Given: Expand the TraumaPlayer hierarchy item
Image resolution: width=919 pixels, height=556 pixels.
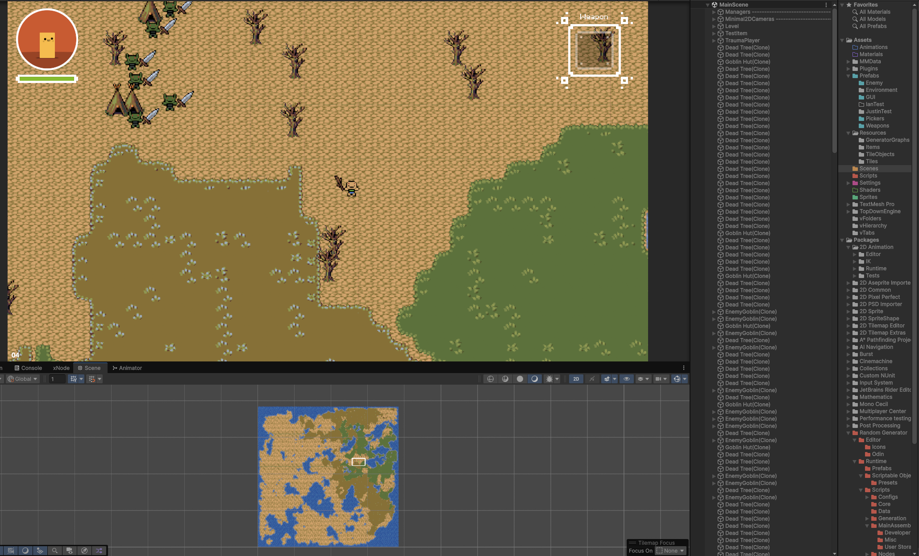Looking at the screenshot, I should 714,41.
